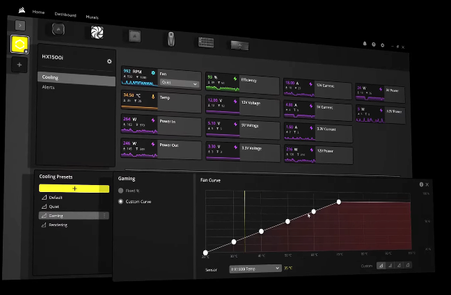
Task: Add a new cooling preset with yellow button
Action: coord(74,188)
